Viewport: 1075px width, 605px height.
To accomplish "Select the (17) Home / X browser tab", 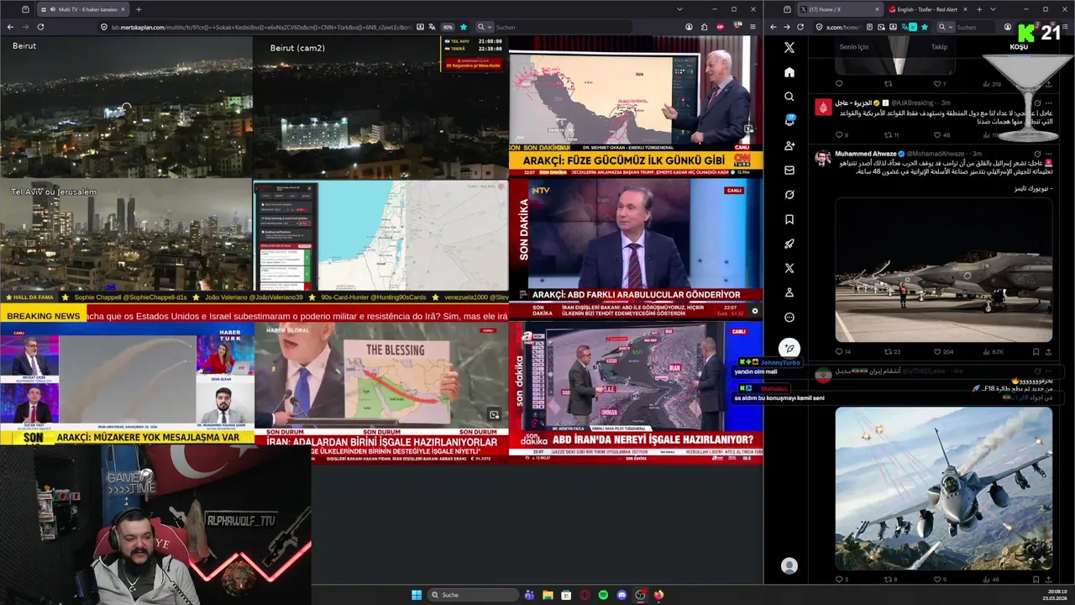I will click(839, 9).
